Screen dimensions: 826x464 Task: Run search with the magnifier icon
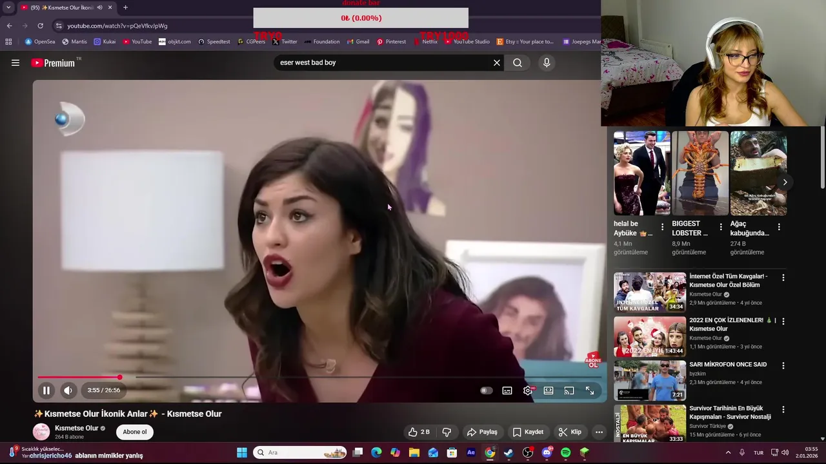tap(518, 63)
